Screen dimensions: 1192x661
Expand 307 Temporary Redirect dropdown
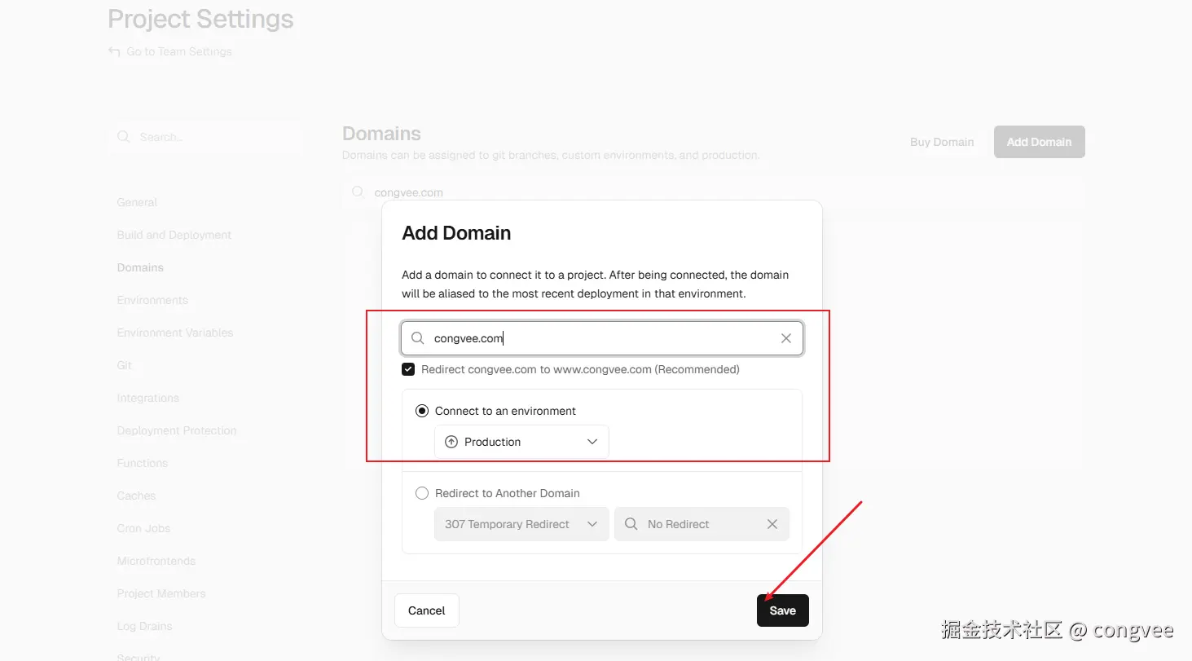(x=521, y=524)
